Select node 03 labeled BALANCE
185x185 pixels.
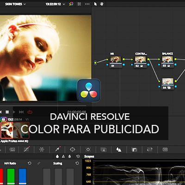tap(167, 62)
